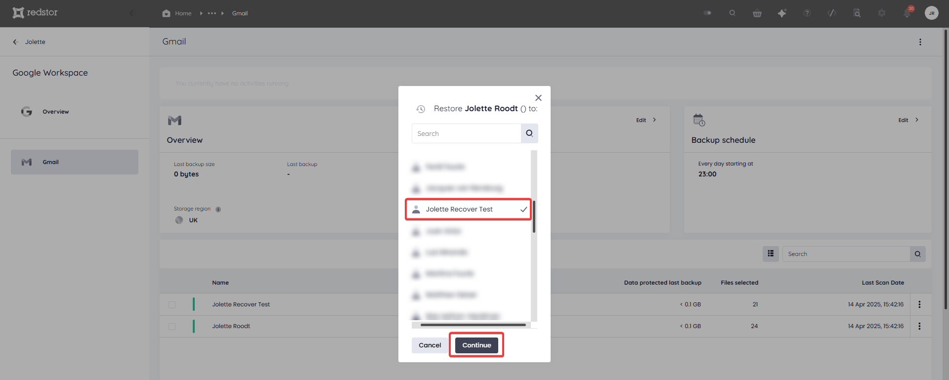Expand the breadcrumb ellipsis

[x=212, y=13]
